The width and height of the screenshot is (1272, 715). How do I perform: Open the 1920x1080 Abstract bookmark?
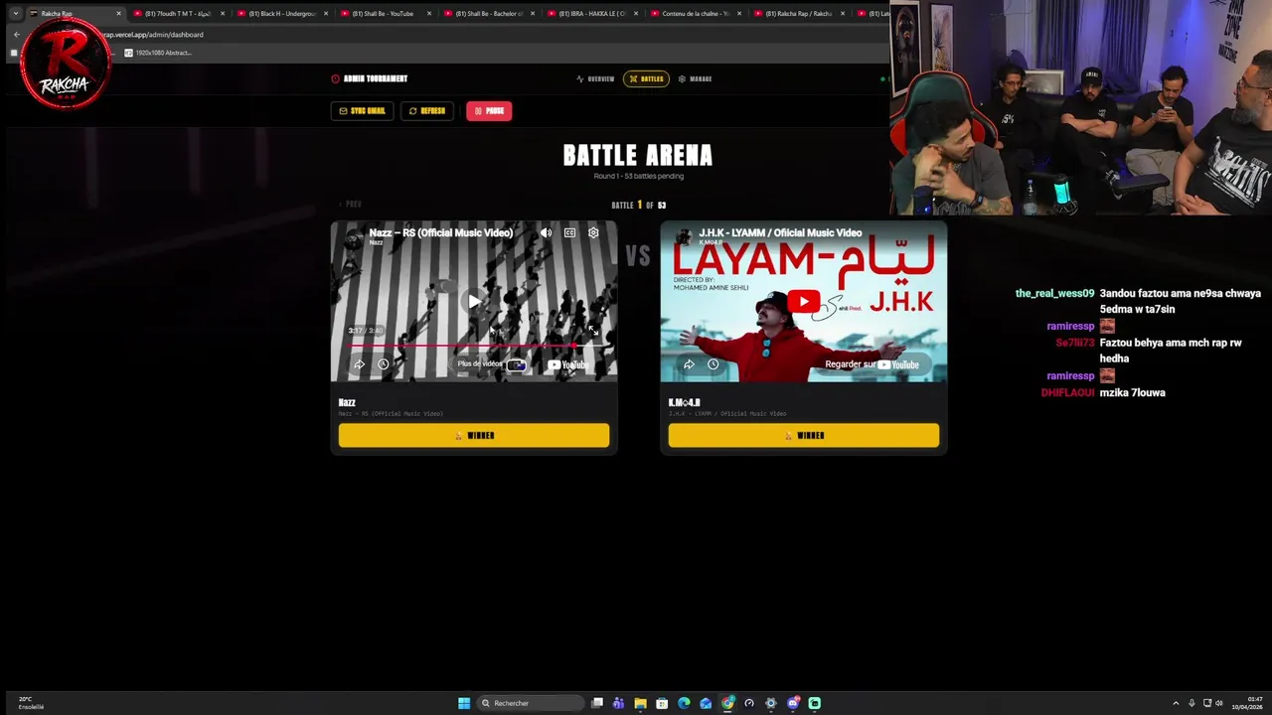point(157,53)
